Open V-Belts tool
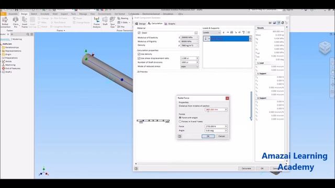The width and height of the screenshot is (335, 188). pos(124,22)
